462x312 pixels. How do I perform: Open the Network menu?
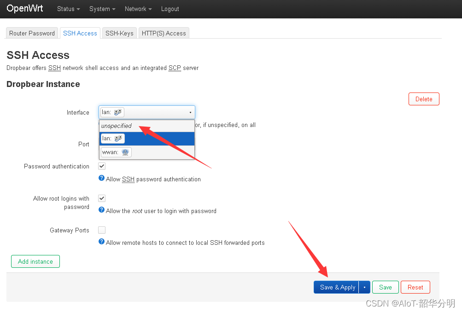pos(138,9)
